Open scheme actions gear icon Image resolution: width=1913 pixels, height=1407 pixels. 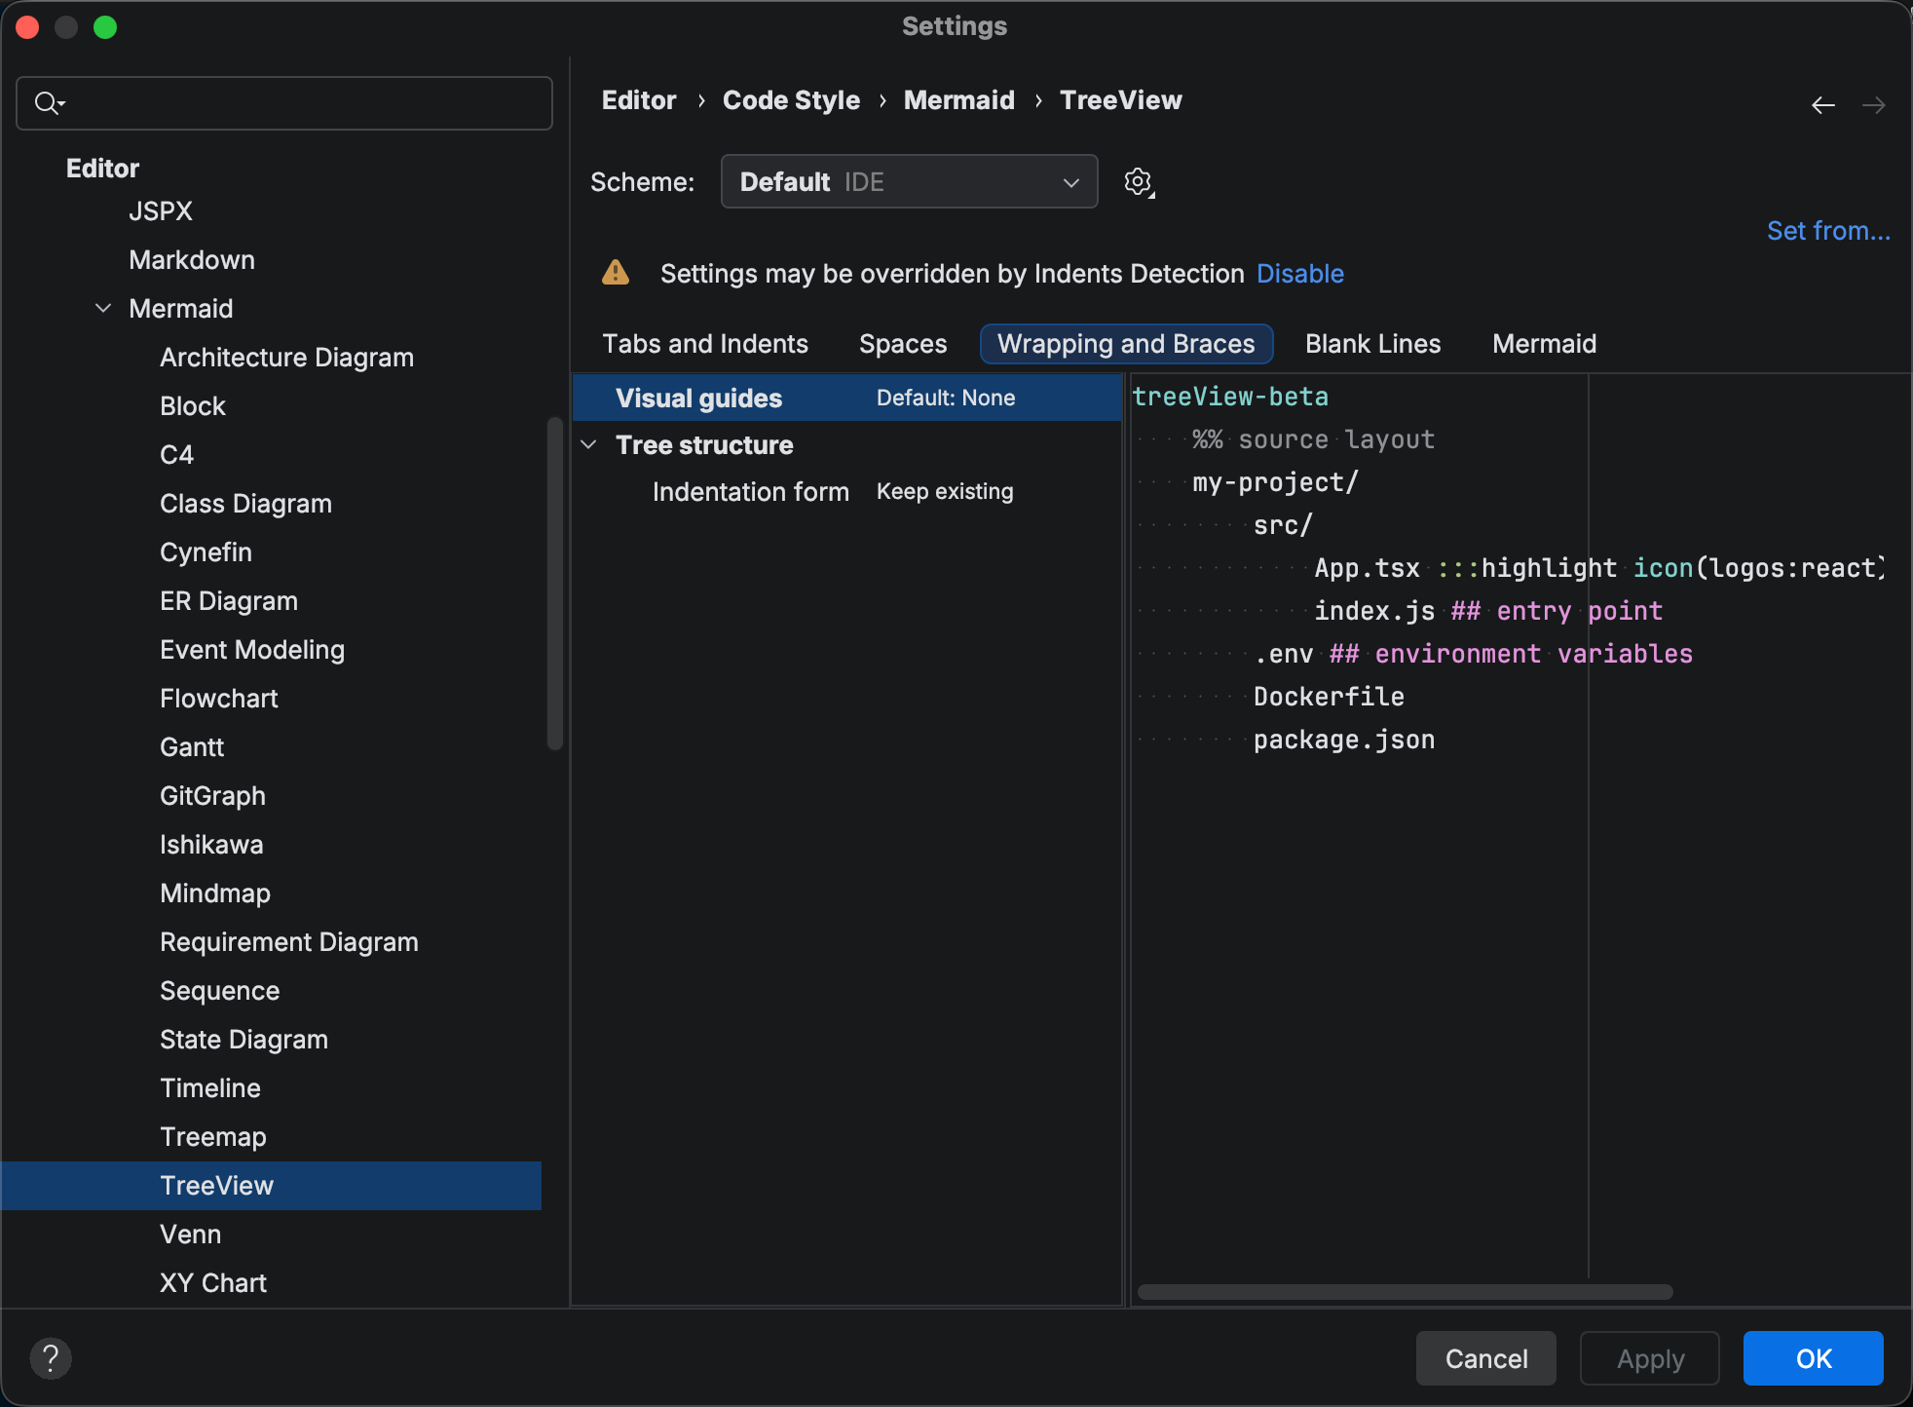[1138, 182]
